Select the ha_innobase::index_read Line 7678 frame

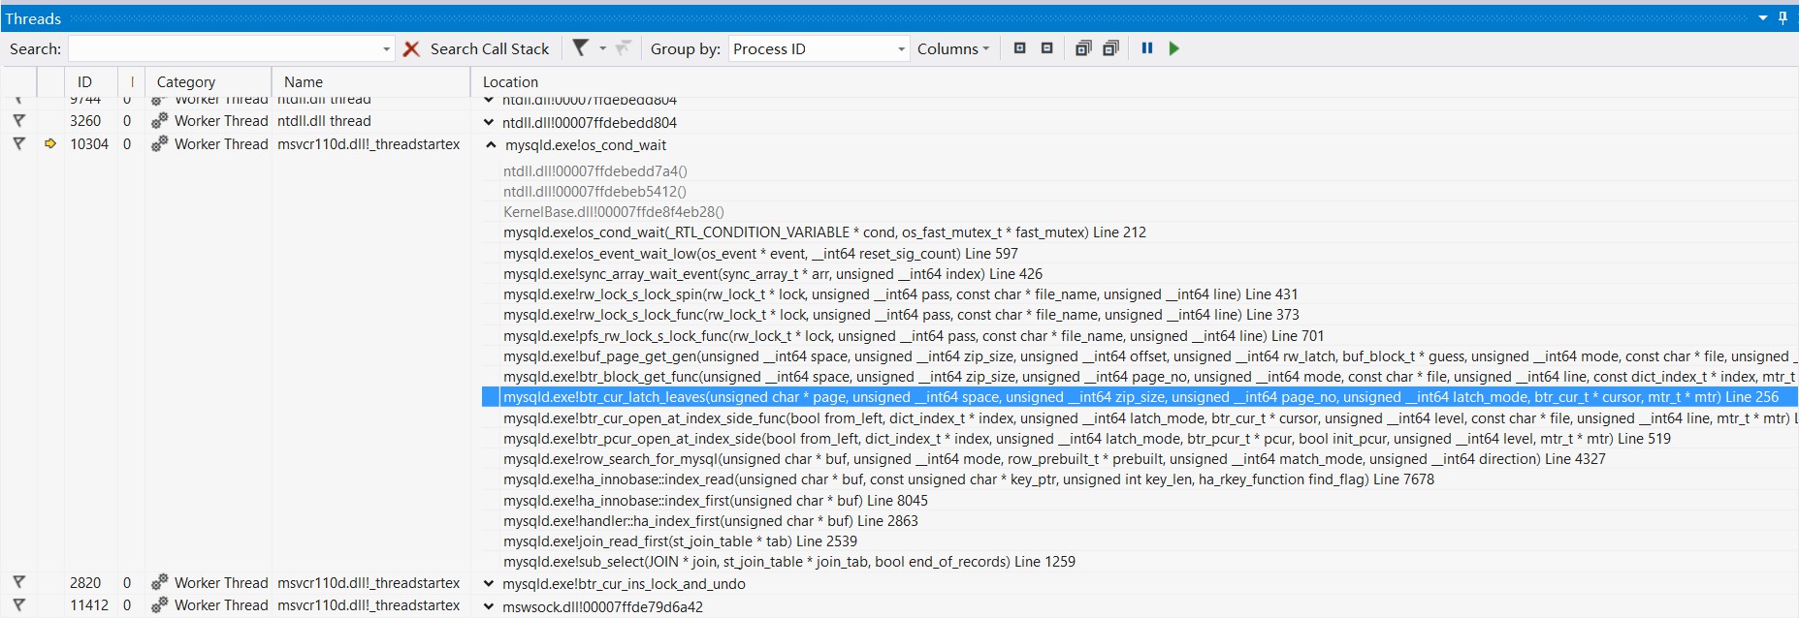tap(969, 479)
